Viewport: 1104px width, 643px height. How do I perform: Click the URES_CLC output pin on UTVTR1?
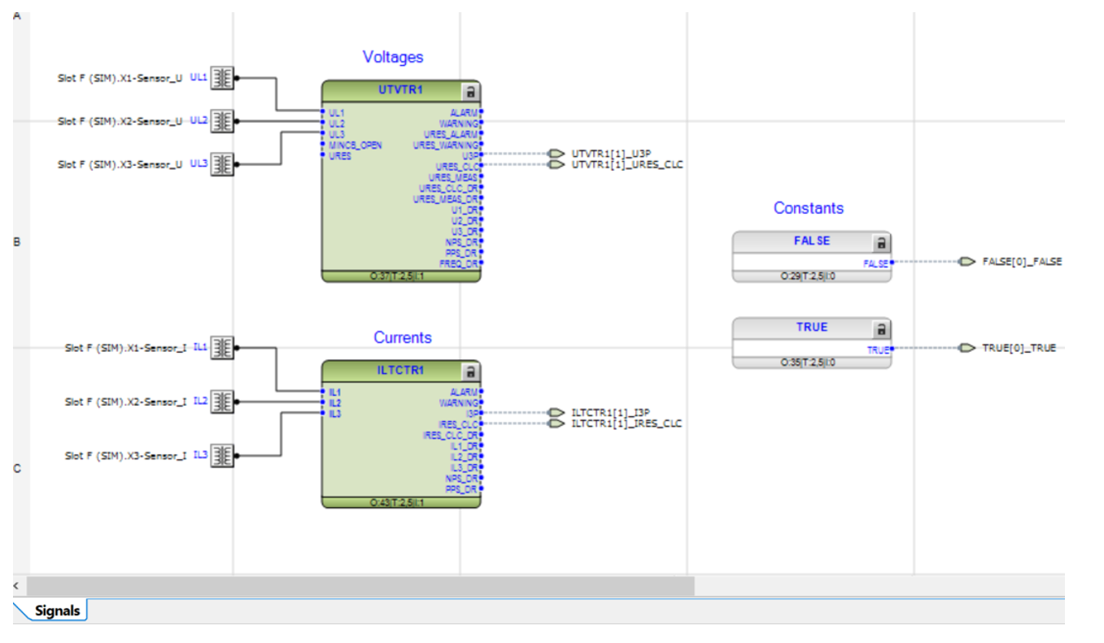(479, 163)
